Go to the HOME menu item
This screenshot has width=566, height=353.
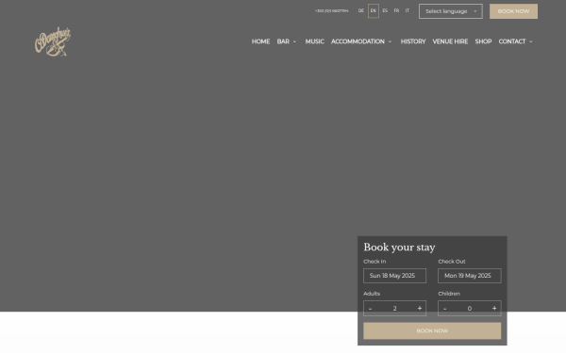tap(260, 41)
